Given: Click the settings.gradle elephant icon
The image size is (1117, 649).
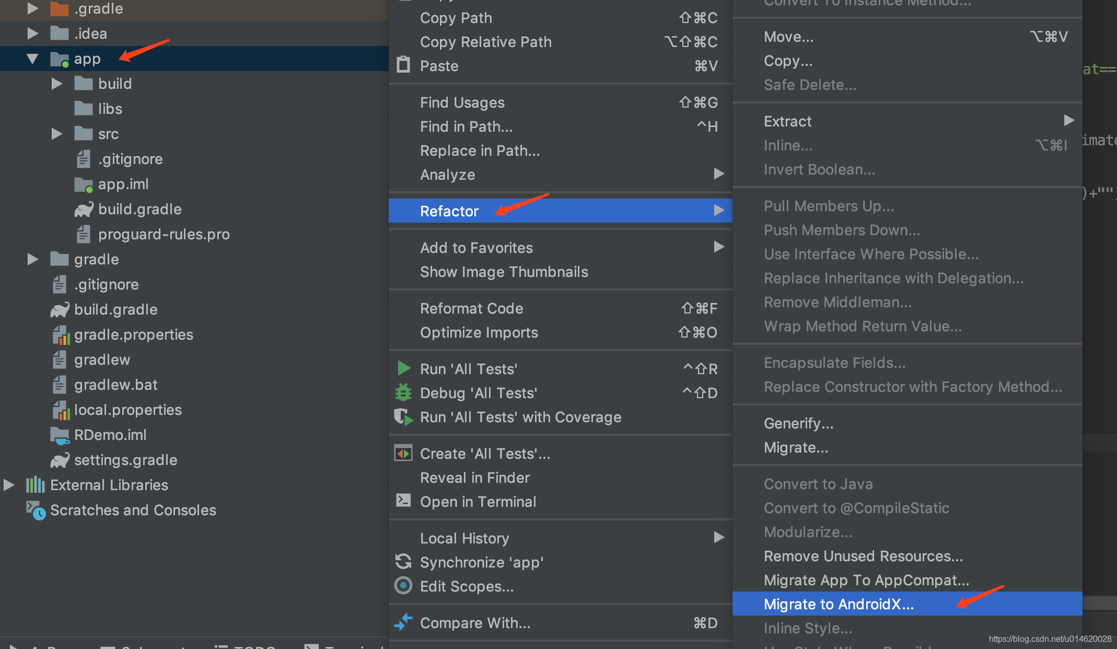Looking at the screenshot, I should tap(60, 460).
